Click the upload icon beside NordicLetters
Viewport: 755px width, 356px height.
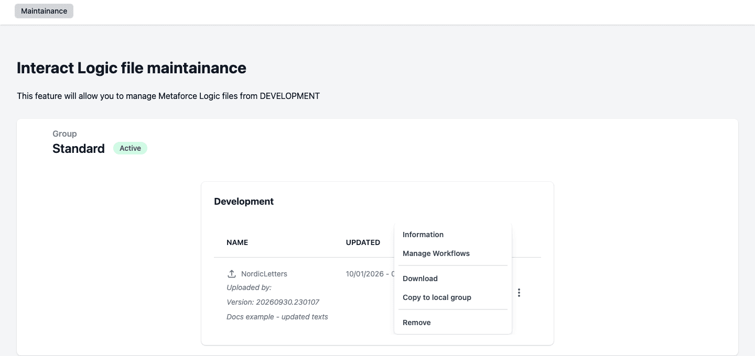click(x=232, y=274)
